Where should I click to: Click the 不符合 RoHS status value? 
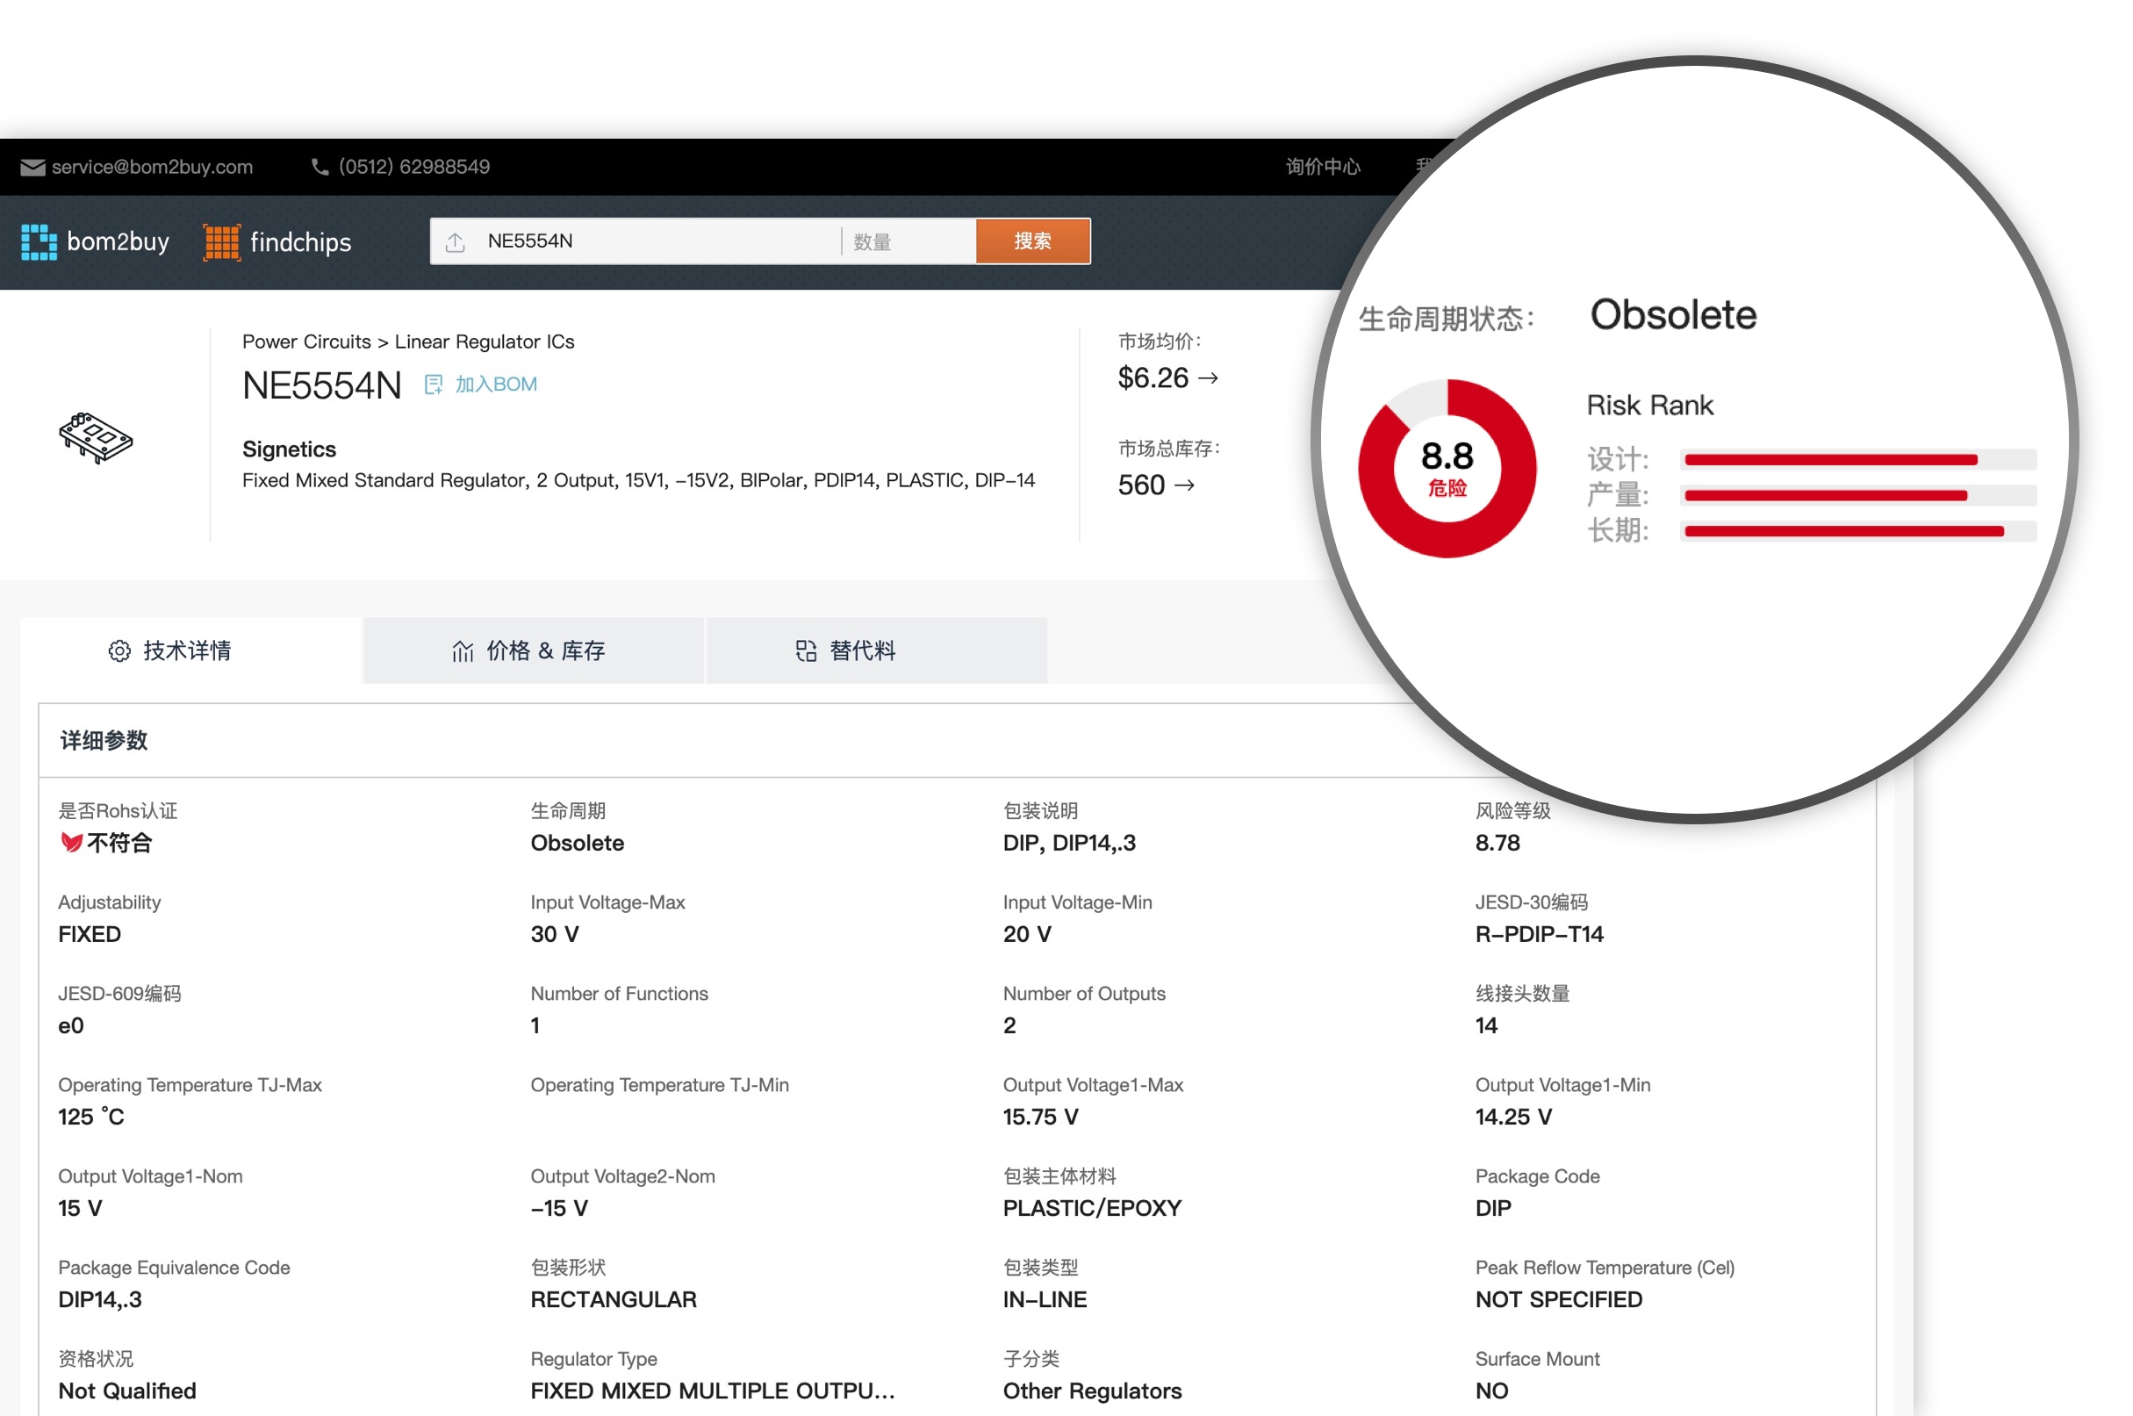pyautogui.click(x=119, y=844)
